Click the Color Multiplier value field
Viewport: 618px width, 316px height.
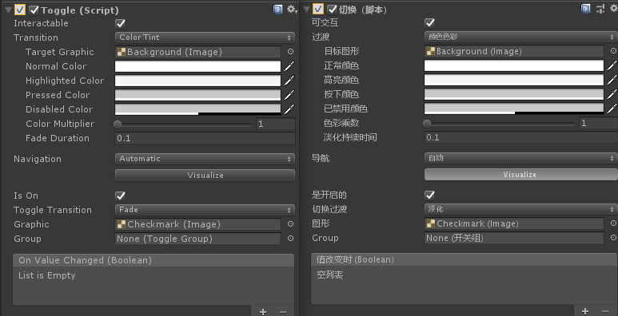click(276, 124)
